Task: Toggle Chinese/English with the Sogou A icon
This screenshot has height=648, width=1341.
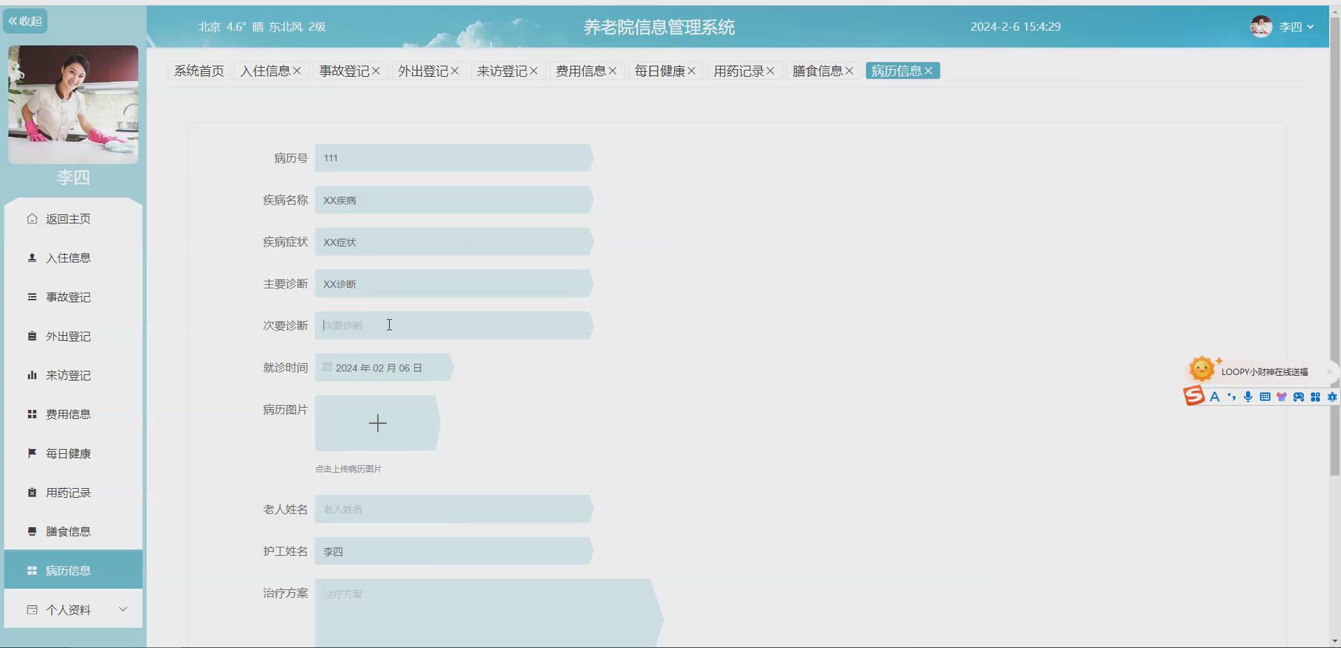Action: pos(1215,397)
